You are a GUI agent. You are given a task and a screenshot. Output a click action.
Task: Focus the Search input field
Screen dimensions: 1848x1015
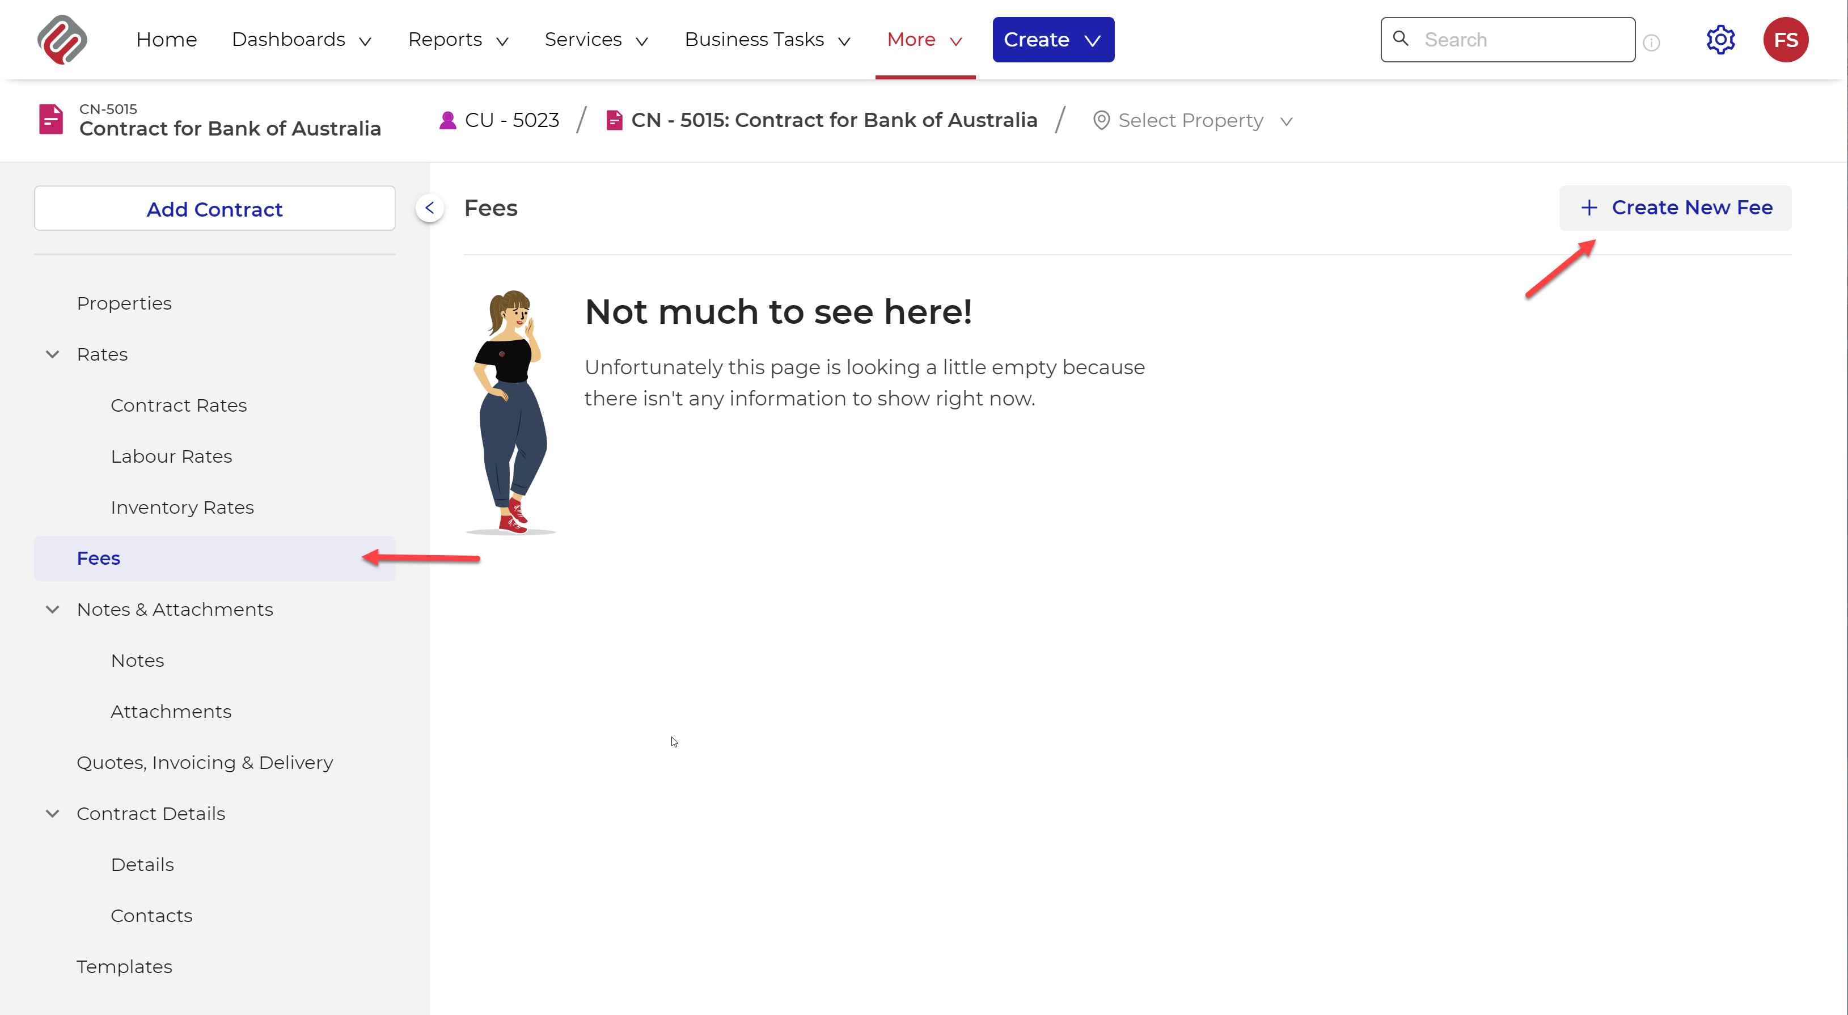pyautogui.click(x=1508, y=40)
